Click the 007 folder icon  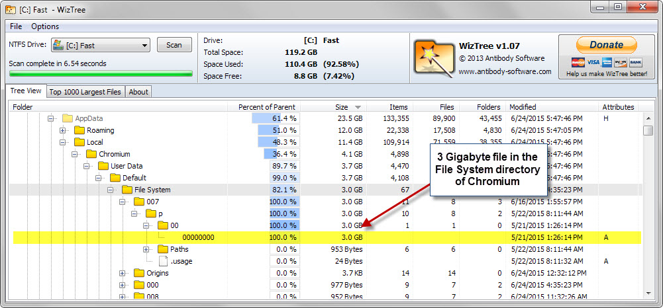coord(138,202)
